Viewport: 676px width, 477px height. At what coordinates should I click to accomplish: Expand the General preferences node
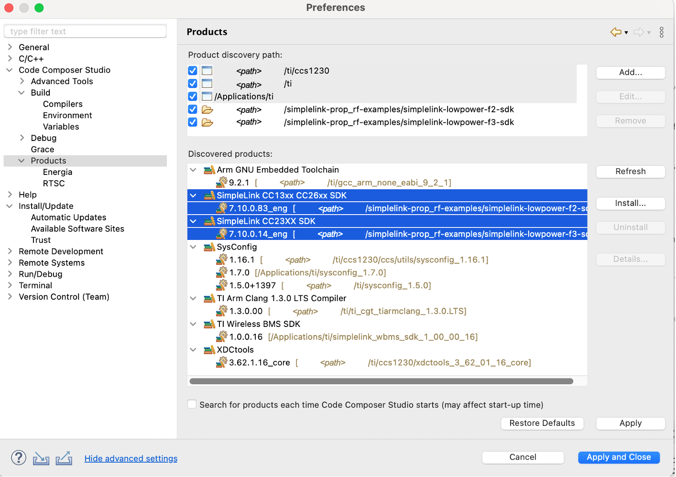(x=10, y=47)
